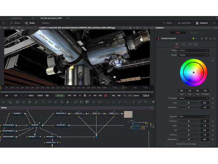The width and height of the screenshot is (218, 164).
Task: Stop playback
Action: [85, 96]
